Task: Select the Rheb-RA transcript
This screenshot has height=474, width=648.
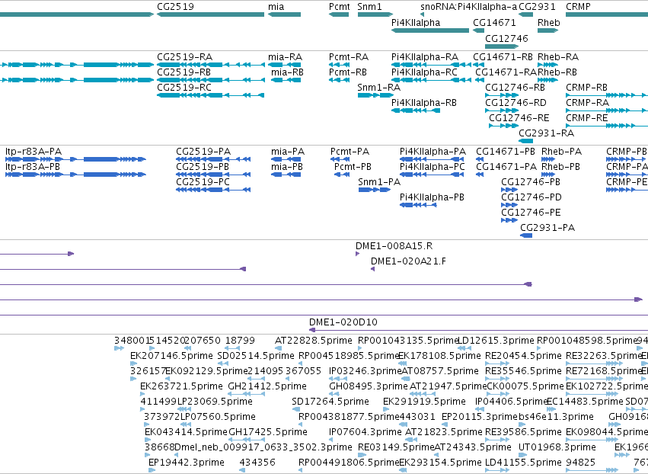Action: coord(548,65)
